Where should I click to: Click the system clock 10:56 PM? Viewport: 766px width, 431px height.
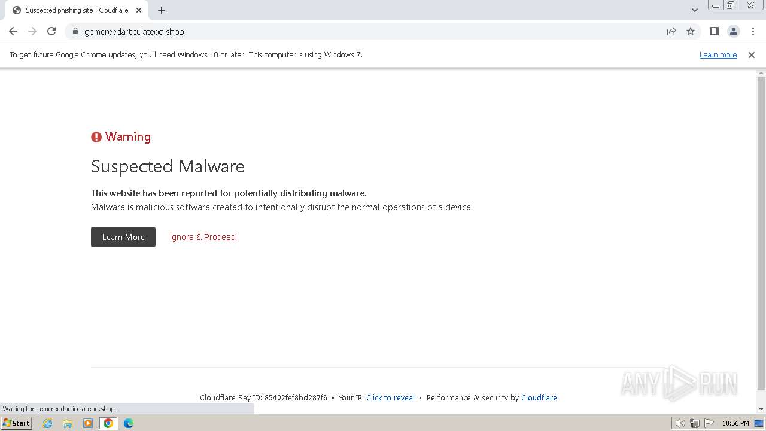pos(735,423)
